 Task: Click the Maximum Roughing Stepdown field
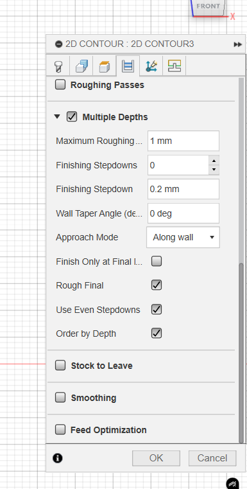pyautogui.click(x=183, y=141)
